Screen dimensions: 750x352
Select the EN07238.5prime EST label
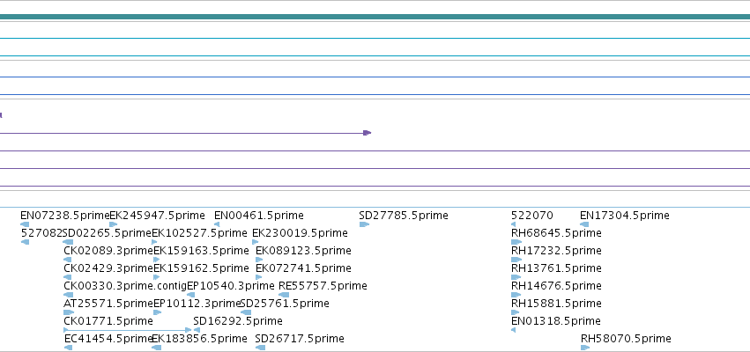coord(65,216)
